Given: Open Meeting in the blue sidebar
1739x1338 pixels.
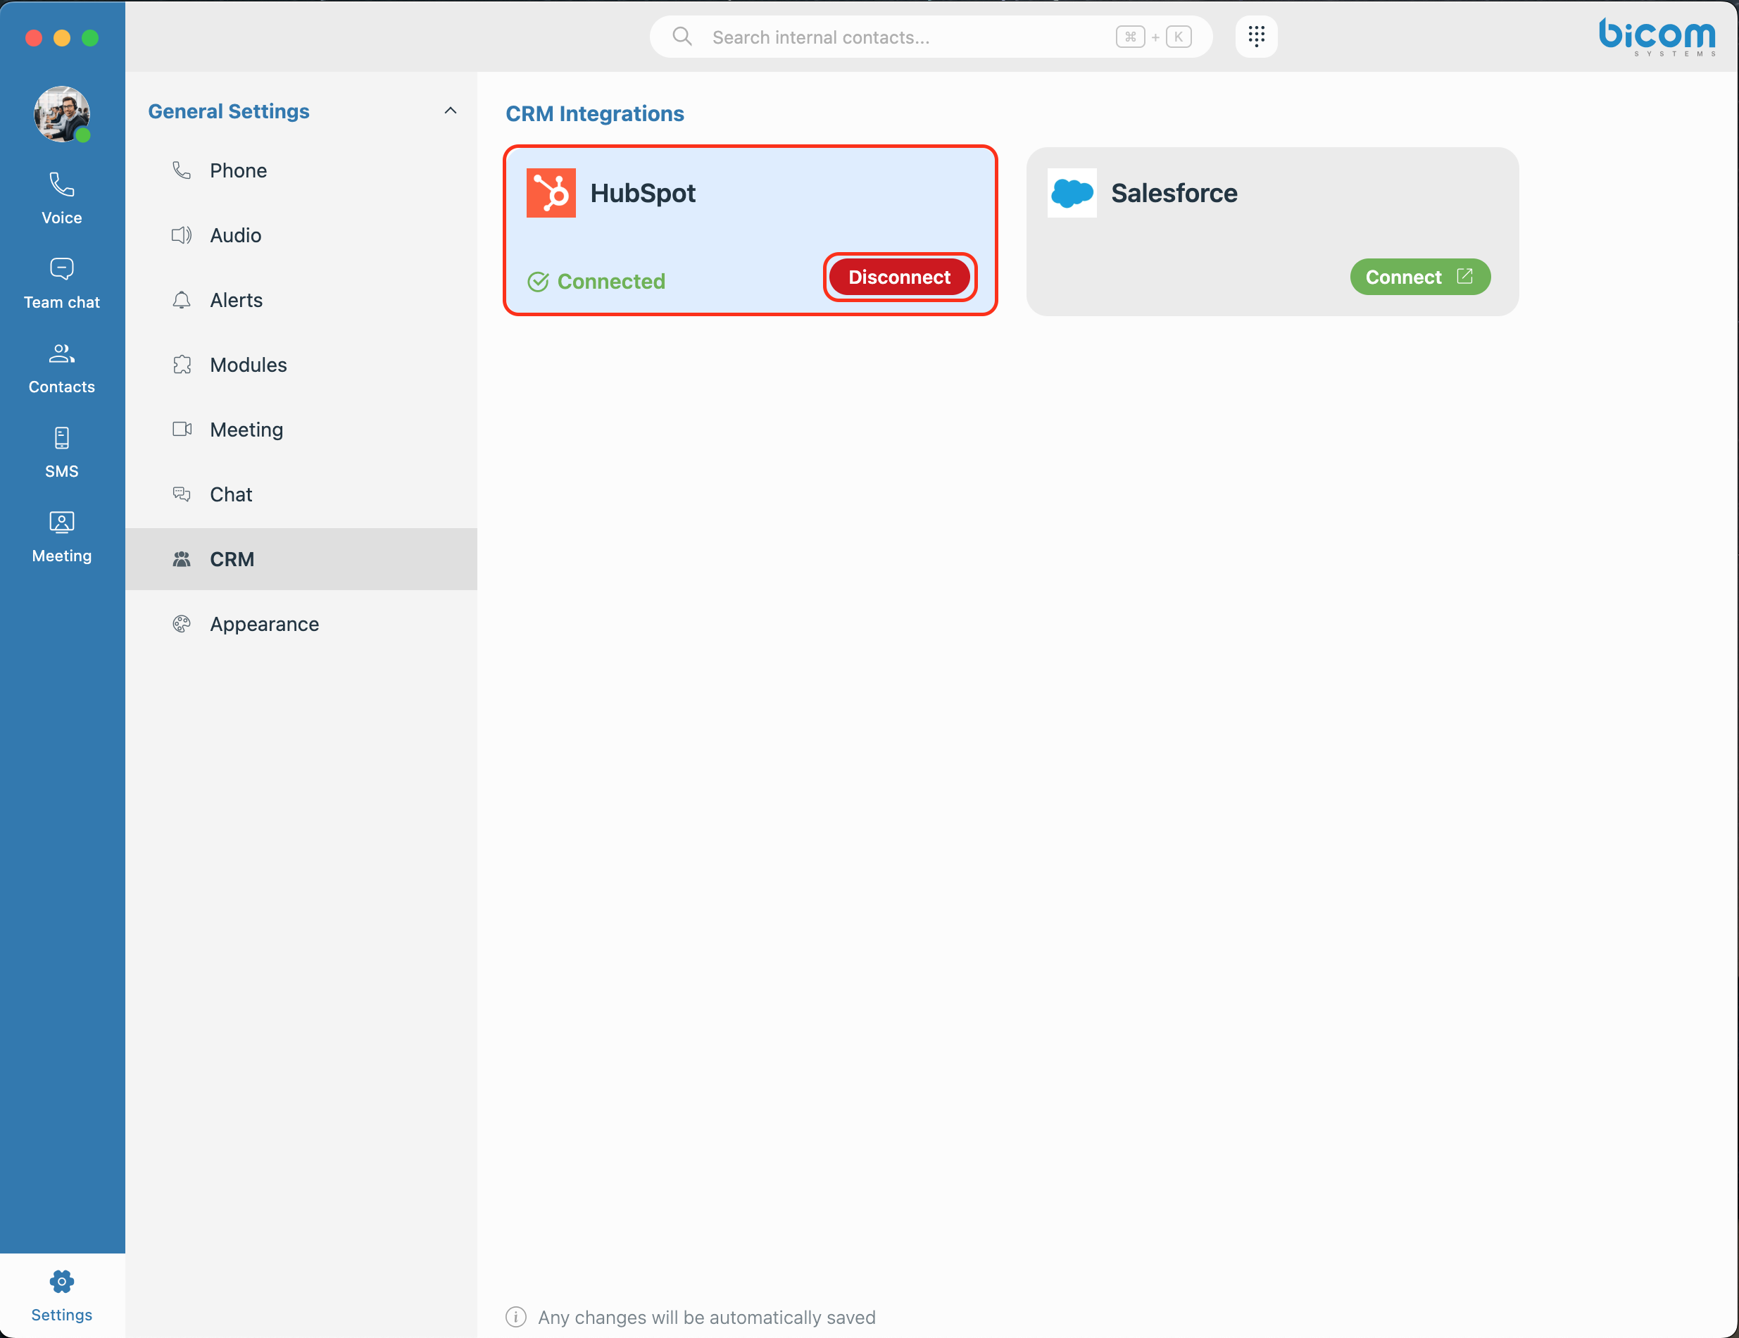Looking at the screenshot, I should tap(61, 536).
